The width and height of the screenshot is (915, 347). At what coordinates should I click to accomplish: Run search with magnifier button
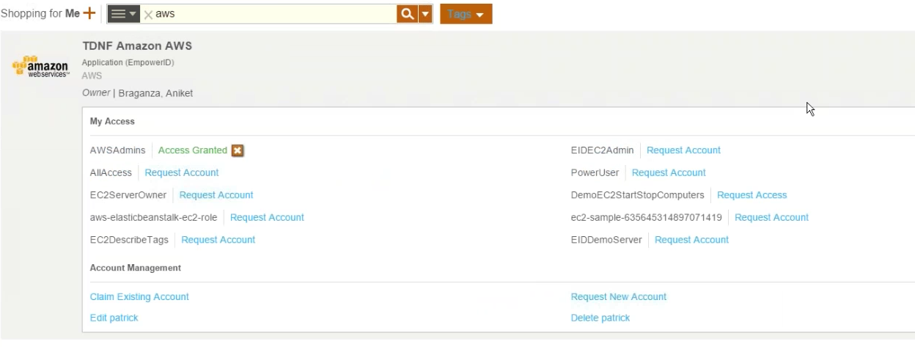click(407, 14)
